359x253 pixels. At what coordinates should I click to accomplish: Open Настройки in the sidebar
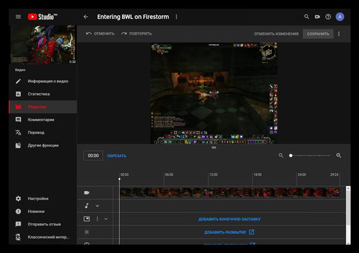[43, 198]
